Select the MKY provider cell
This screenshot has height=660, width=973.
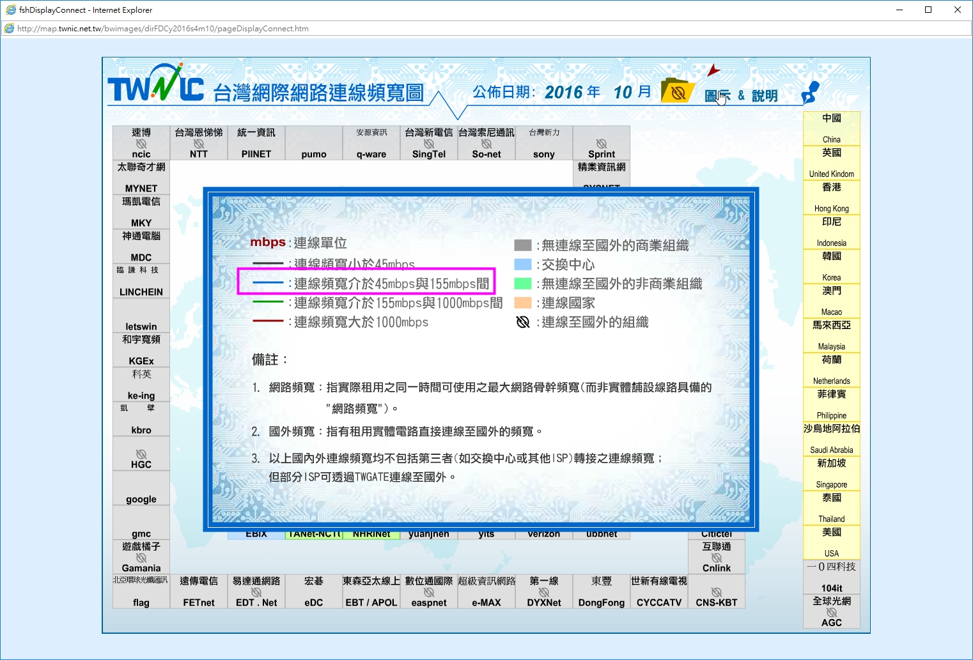[x=141, y=211]
